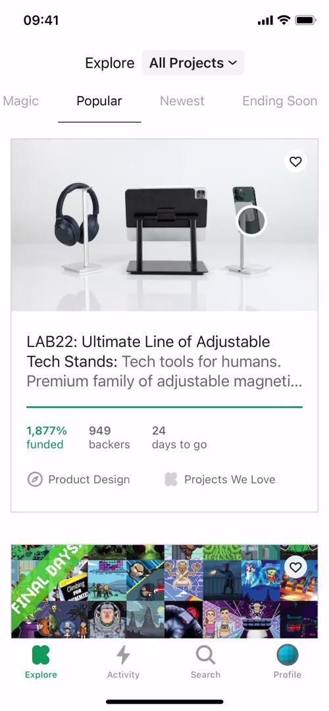Expand the All Projects dropdown
329x711 pixels.
[x=193, y=63]
